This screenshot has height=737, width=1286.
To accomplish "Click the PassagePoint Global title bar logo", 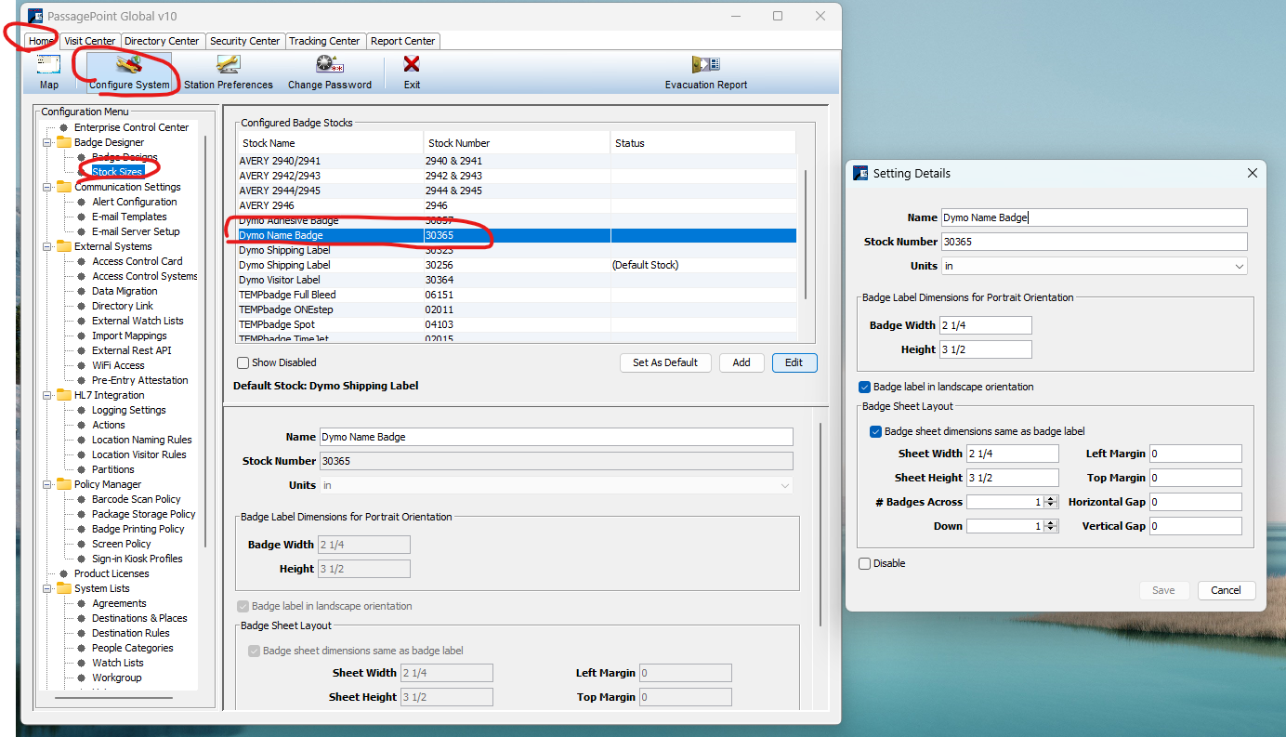I will pos(35,16).
